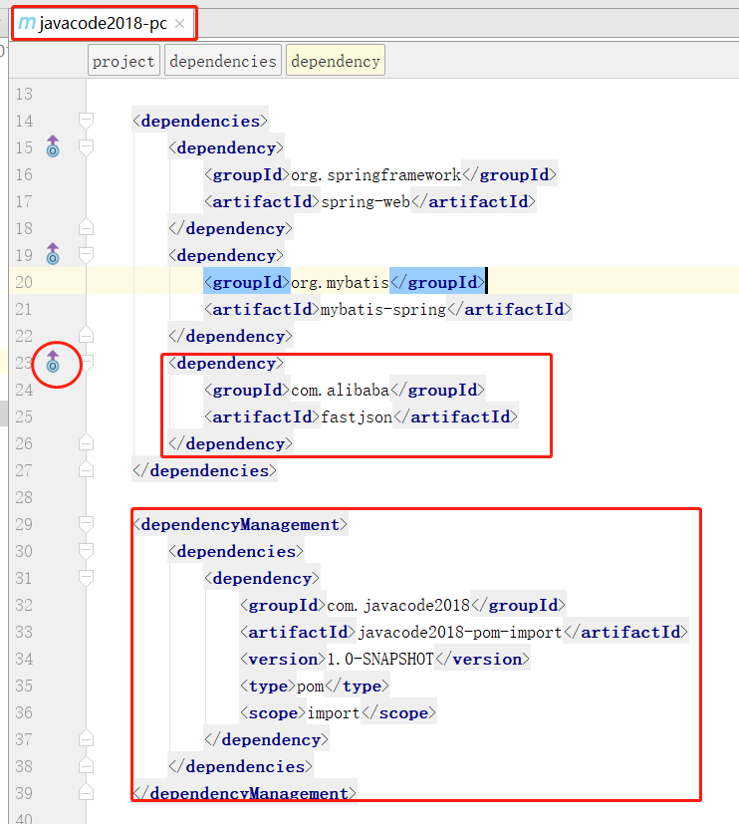This screenshot has height=824, width=739.
Task: Click the managed dependency gutter icon on line 19
Action: coord(53,255)
